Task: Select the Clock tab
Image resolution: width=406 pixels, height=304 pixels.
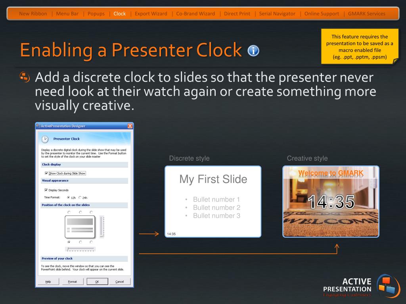Action: coord(120,14)
